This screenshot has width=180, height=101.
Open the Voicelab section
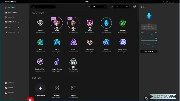tap(10, 17)
